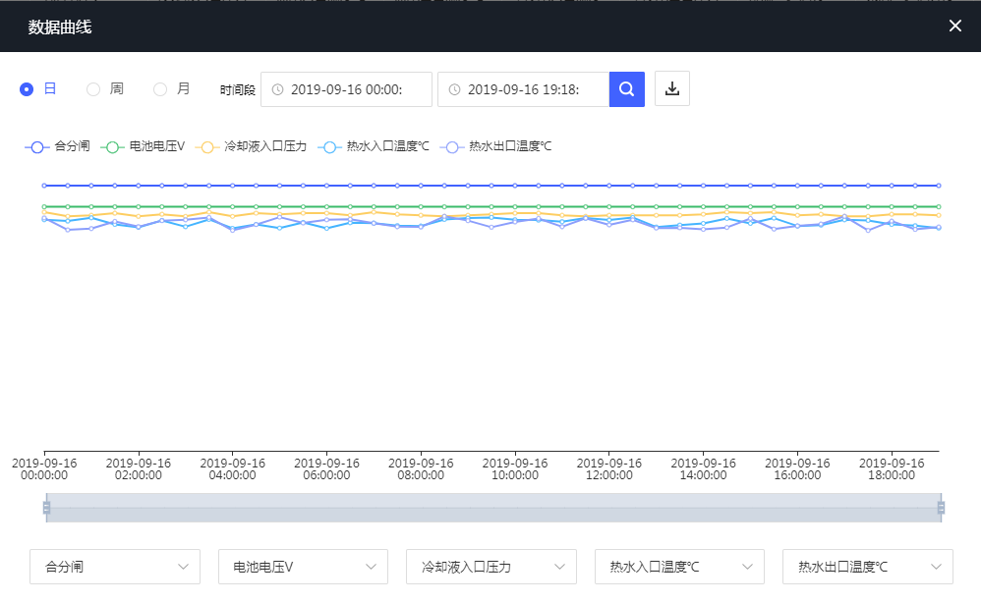
Task: Click the blue search magnifier button
Action: pos(626,89)
